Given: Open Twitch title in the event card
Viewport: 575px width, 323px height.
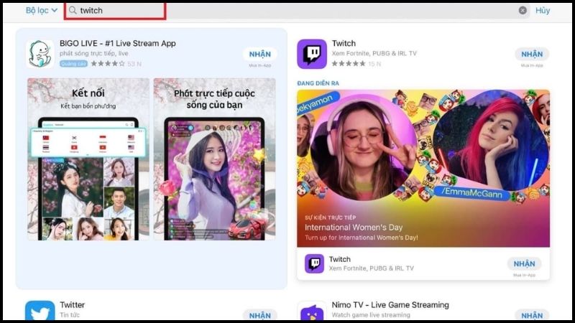Looking at the screenshot, I should 339,259.
